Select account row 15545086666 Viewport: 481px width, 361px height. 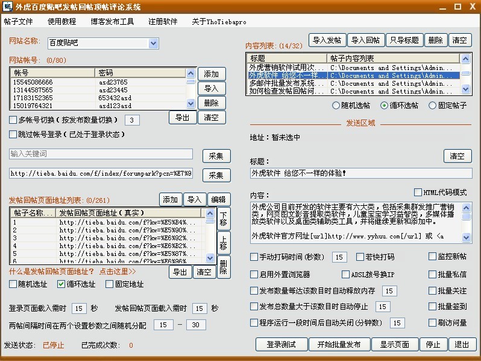[99, 82]
